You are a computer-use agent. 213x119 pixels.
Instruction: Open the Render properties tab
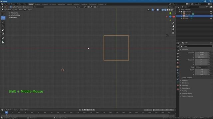click(178, 51)
